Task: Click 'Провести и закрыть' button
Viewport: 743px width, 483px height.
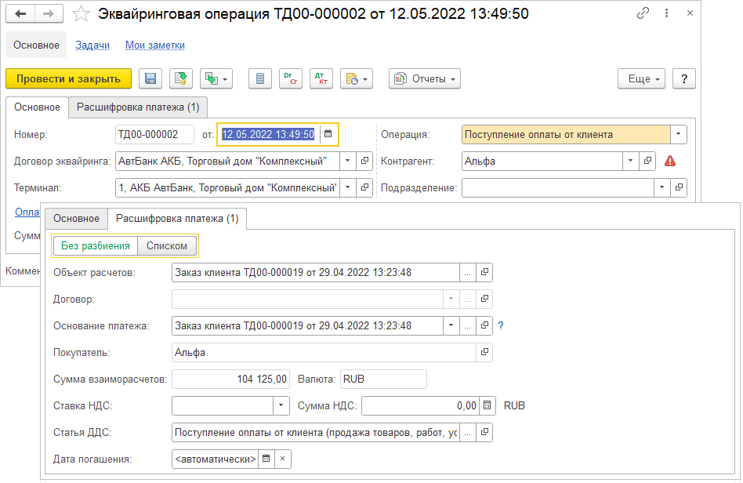Action: point(68,78)
